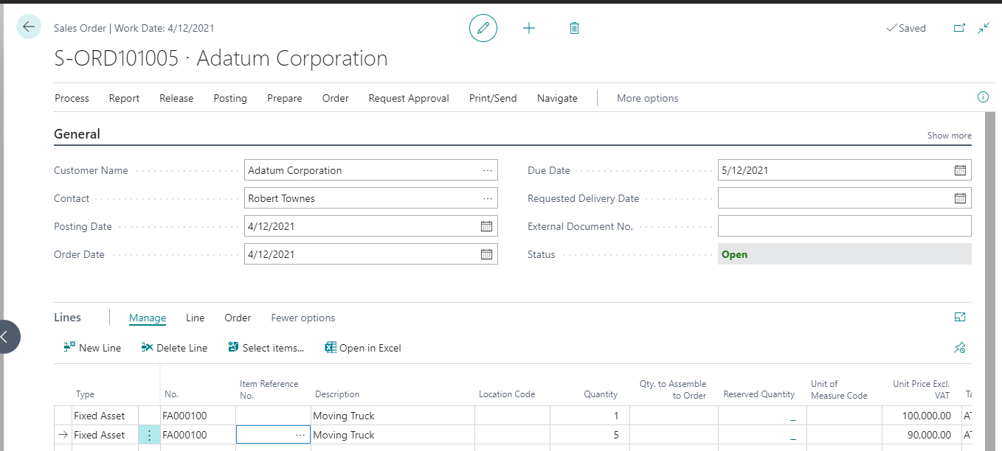Open Contact lookup ellipsis
The width and height of the screenshot is (1002, 451).
pos(488,198)
